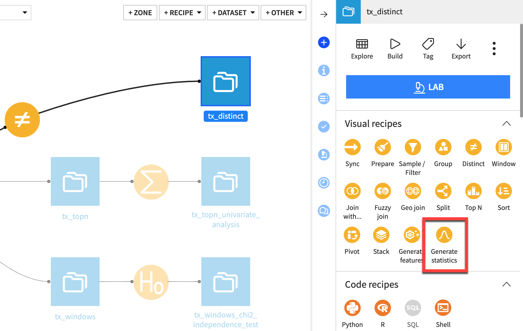
Task: Select the tx_topn folder in the flow
Action: 75,181
